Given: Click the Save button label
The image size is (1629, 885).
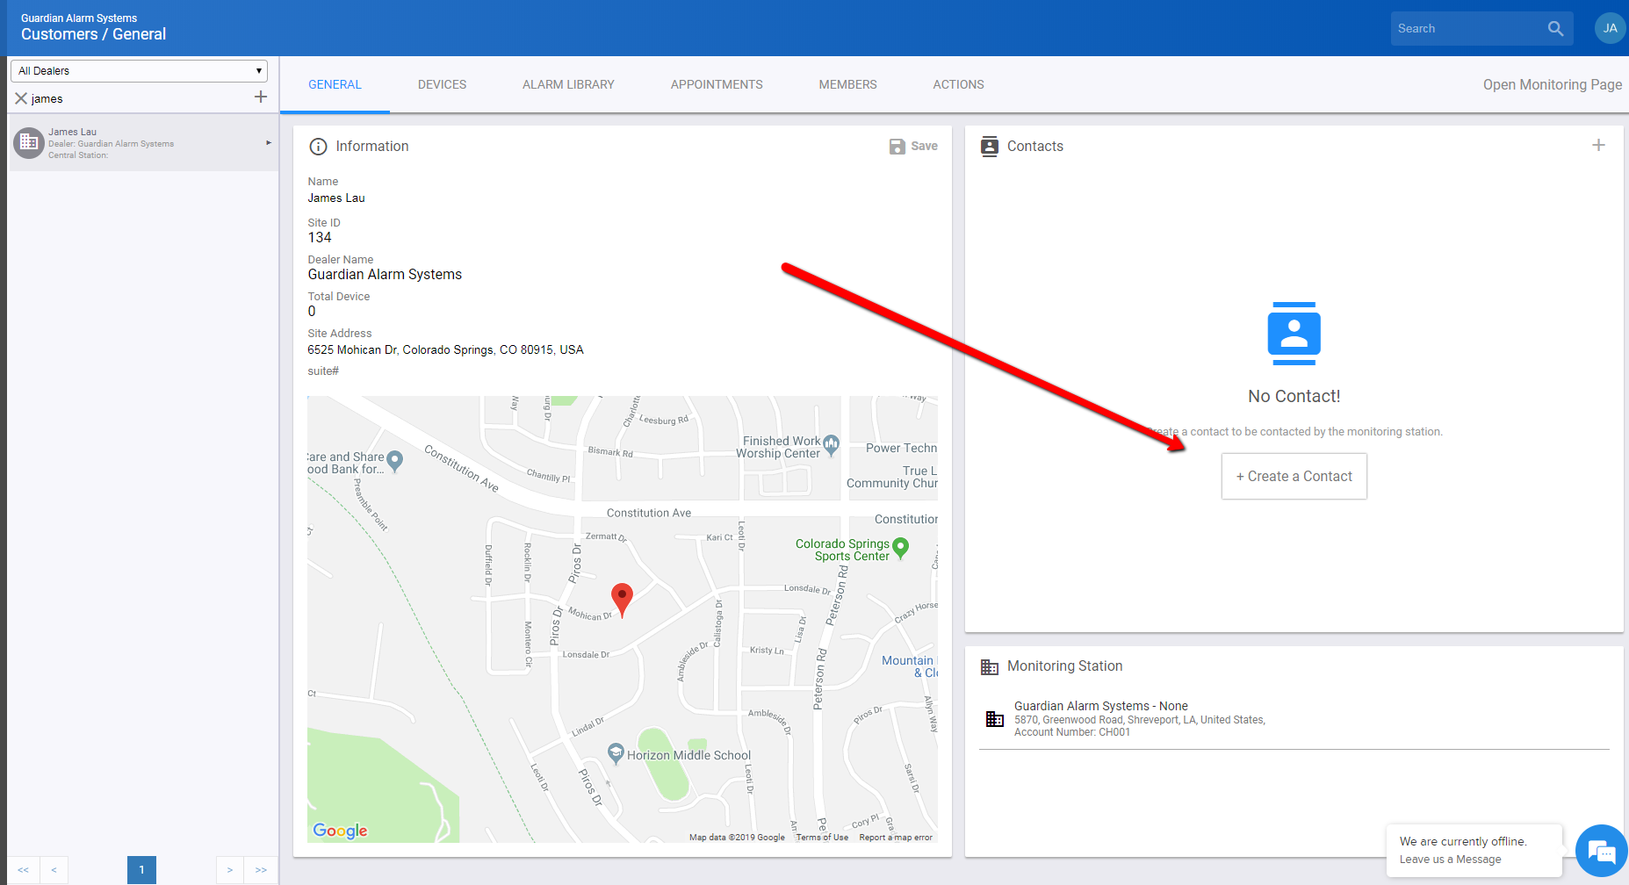Looking at the screenshot, I should pyautogui.click(x=924, y=147).
